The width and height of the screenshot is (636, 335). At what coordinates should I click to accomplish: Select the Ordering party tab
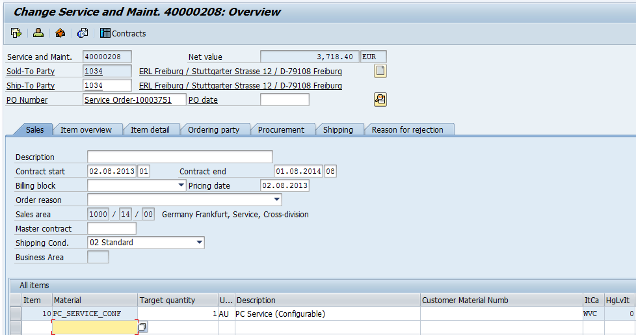[213, 129]
